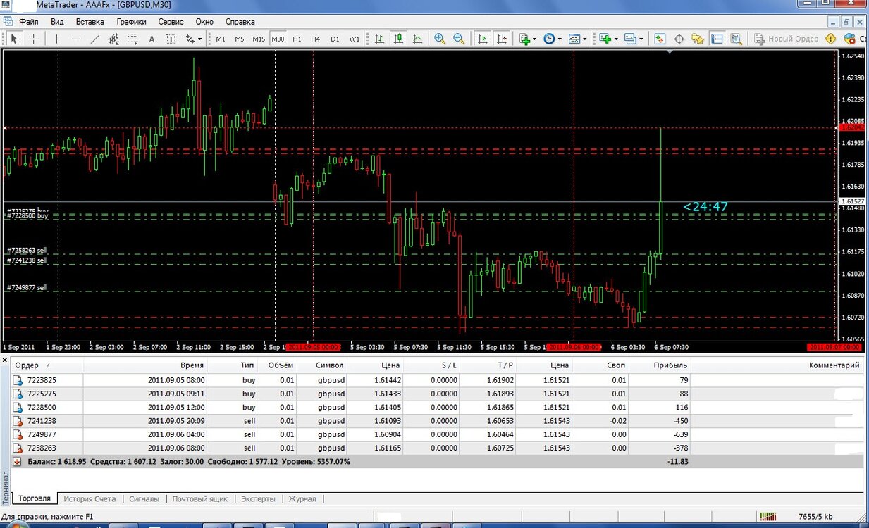Switch chart to W1 timeframe
The height and width of the screenshot is (528, 869).
click(x=354, y=39)
